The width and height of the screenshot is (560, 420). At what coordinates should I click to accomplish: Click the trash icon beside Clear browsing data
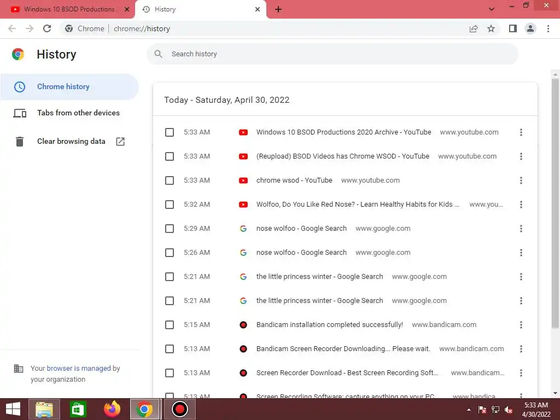coord(20,142)
